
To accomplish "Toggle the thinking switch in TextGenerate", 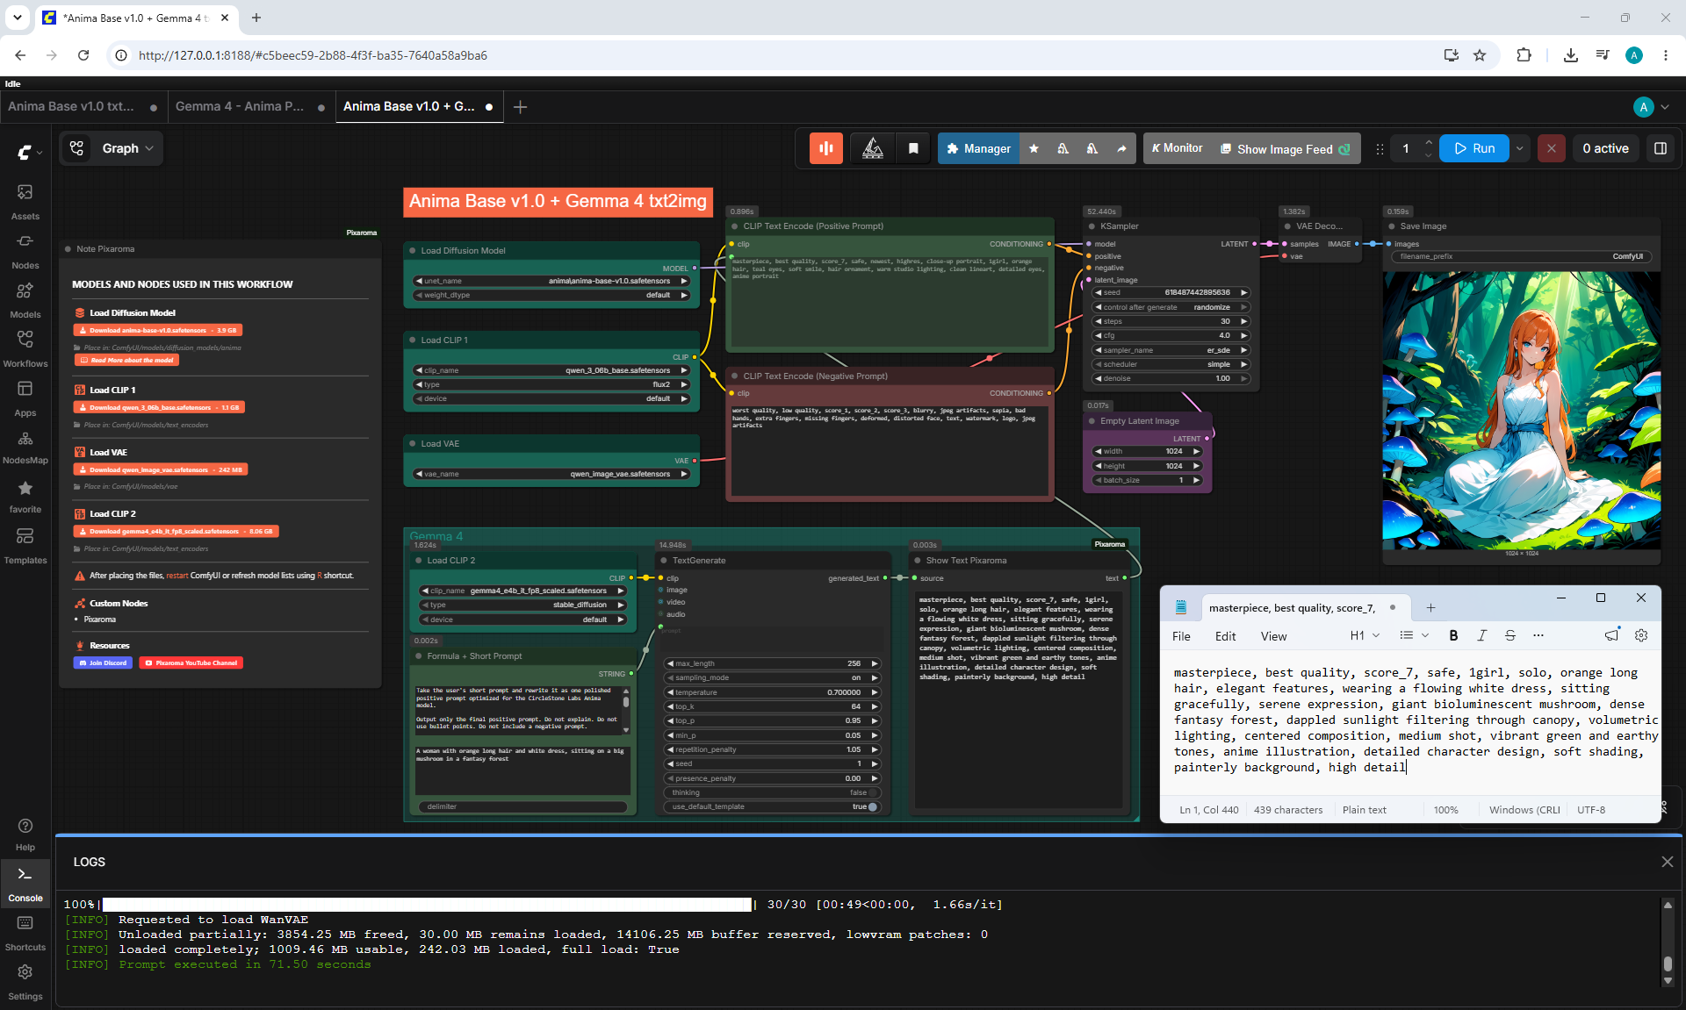I will click(x=873, y=792).
